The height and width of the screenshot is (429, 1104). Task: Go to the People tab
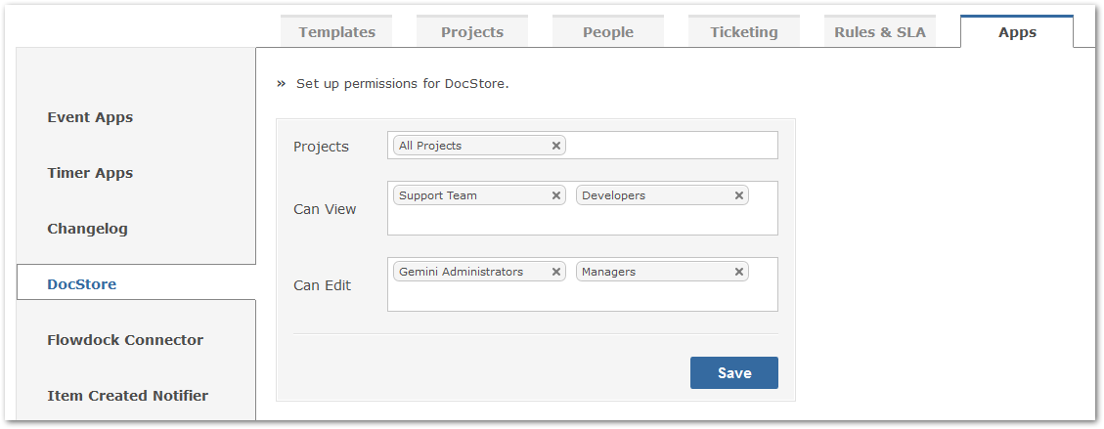tap(608, 31)
